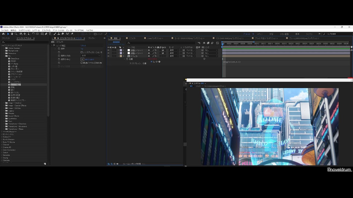Toggle the fx switch of レンズ補正
This screenshot has height=198, width=353.
click(54, 45)
